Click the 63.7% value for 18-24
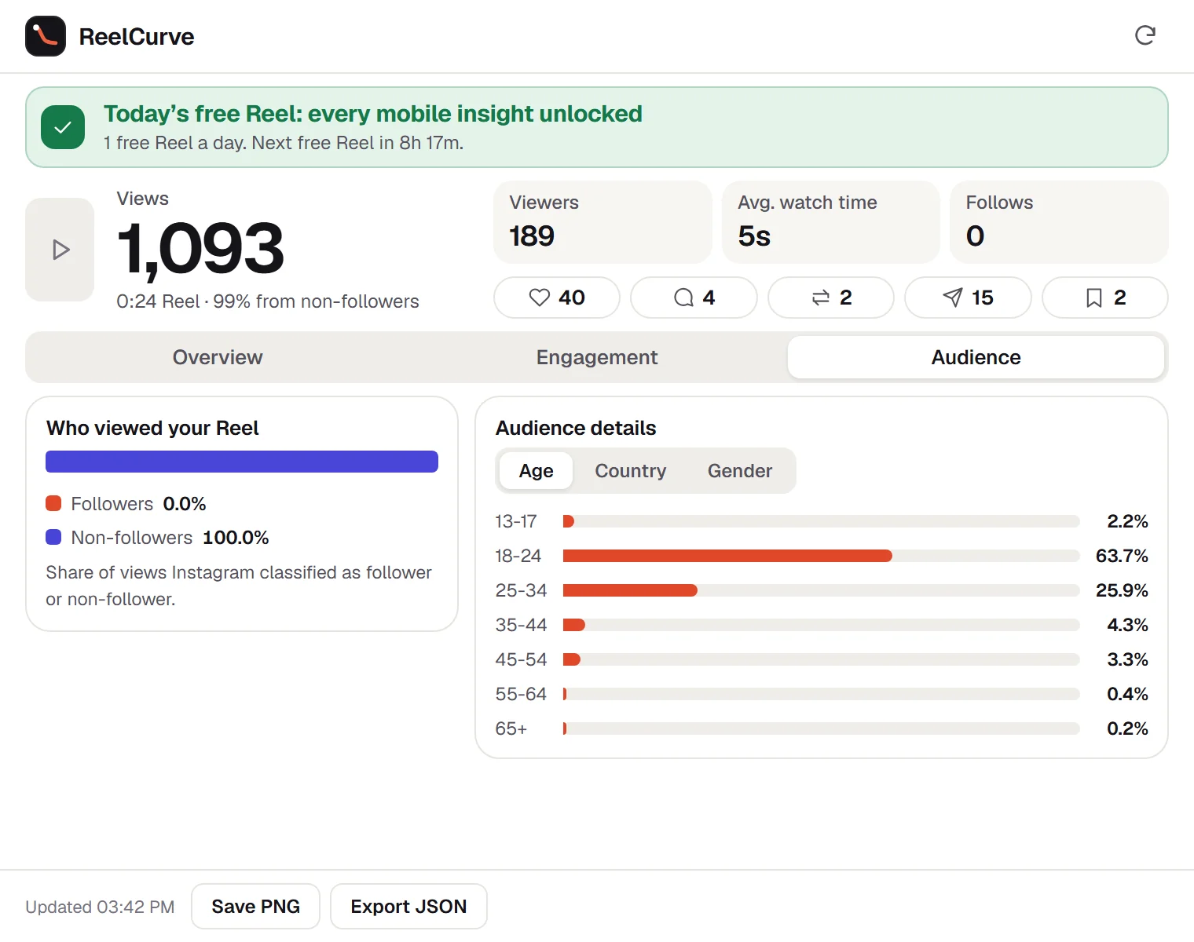 click(1122, 556)
